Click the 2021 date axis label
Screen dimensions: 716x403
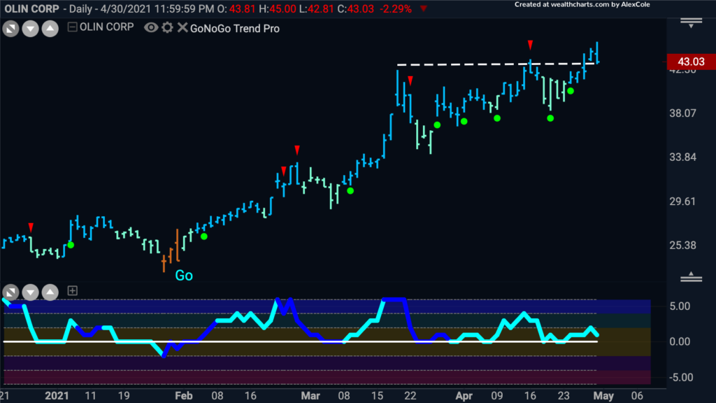coord(57,396)
